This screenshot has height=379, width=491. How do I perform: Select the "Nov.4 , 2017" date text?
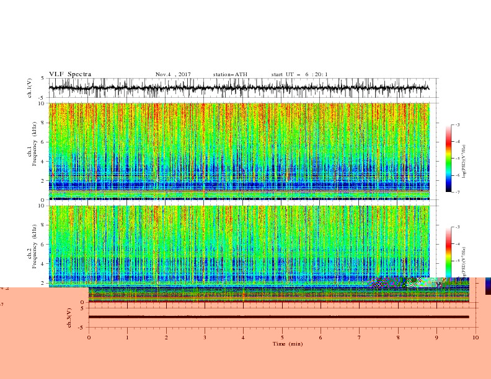(x=173, y=74)
